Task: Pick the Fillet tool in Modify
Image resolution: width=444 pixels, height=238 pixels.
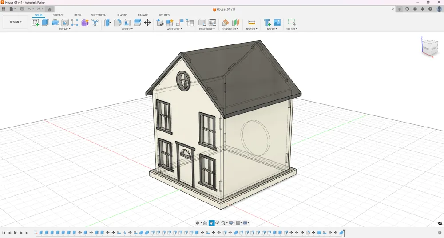Action: [118, 22]
